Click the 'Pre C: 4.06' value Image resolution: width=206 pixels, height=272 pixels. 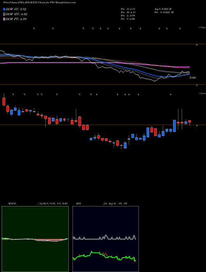point(128,19)
